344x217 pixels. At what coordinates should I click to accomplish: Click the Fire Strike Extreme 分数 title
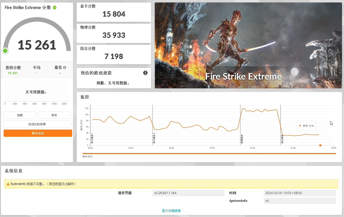point(28,8)
